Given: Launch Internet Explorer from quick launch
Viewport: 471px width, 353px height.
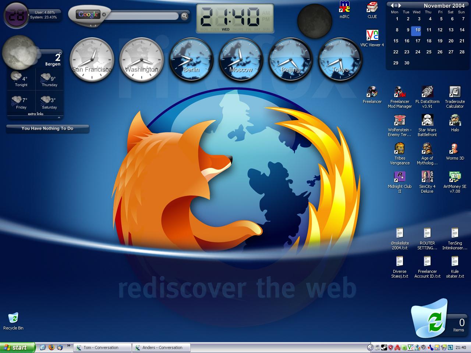Looking at the screenshot, I should click(x=43, y=347).
